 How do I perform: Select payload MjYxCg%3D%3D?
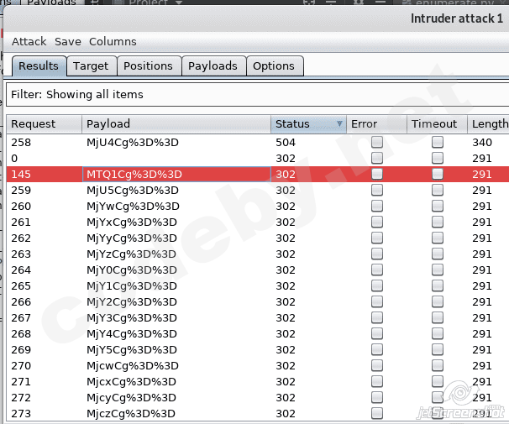[x=132, y=222]
